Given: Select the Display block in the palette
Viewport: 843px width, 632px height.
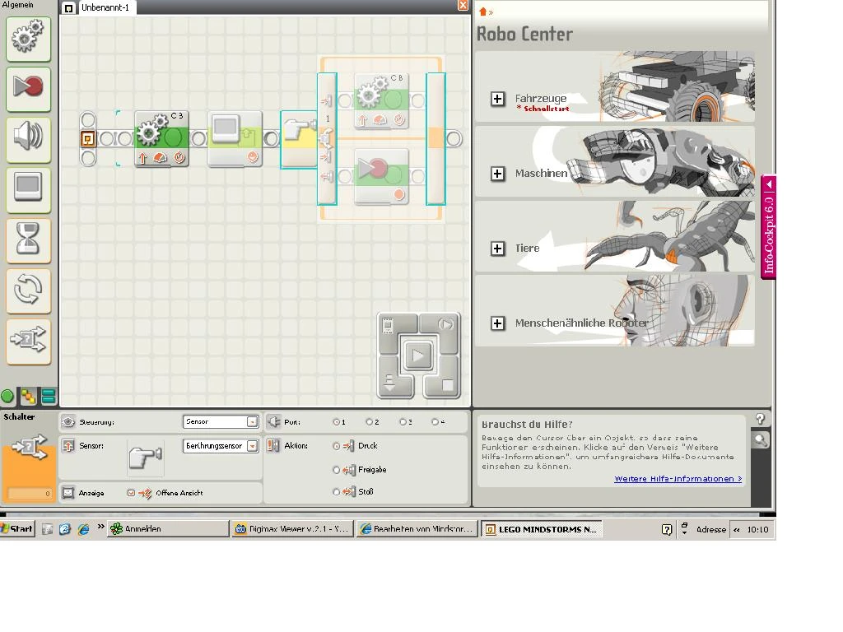Looking at the screenshot, I should click(28, 189).
